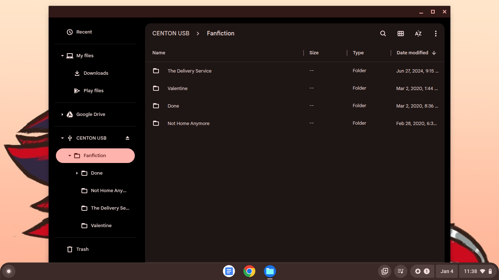The width and height of the screenshot is (499, 280).
Task: Switch to thumbnail grid view
Action: (401, 34)
